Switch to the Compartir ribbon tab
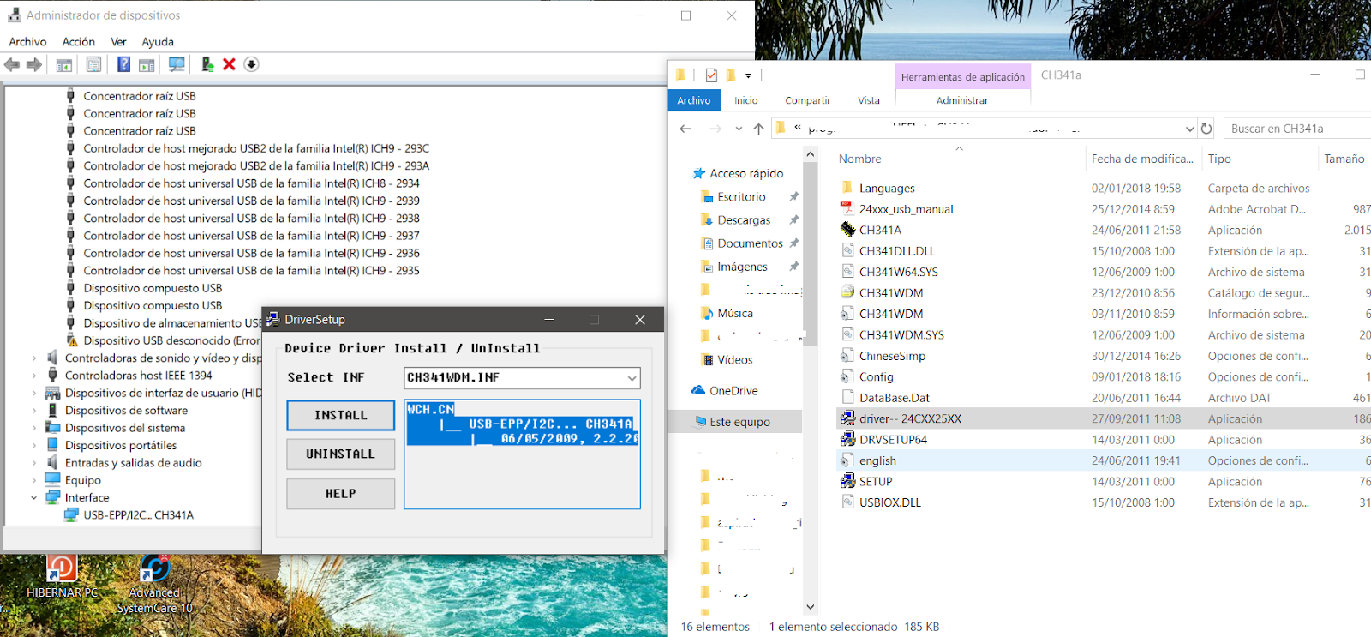Screen dimensions: 1371x637 808,100
